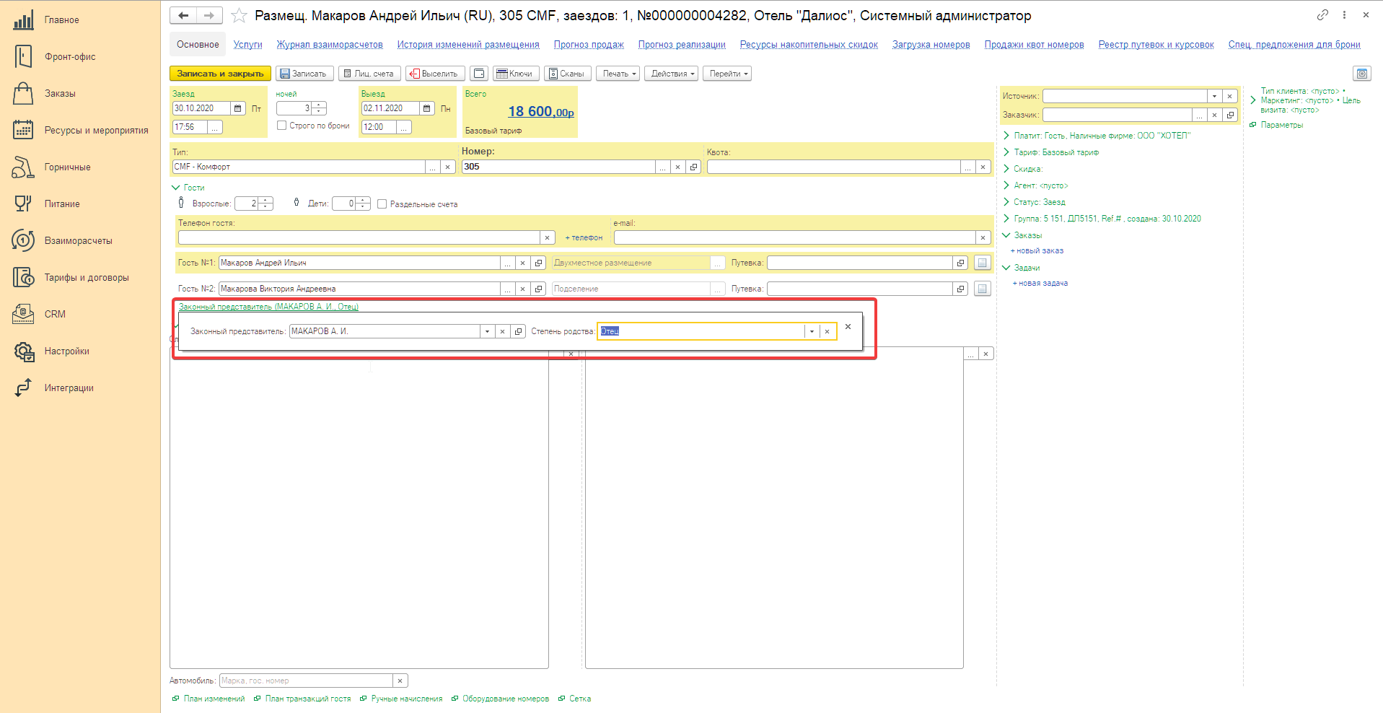The width and height of the screenshot is (1383, 713).
Task: Adjust Взрослые adults count stepper
Action: click(x=265, y=204)
